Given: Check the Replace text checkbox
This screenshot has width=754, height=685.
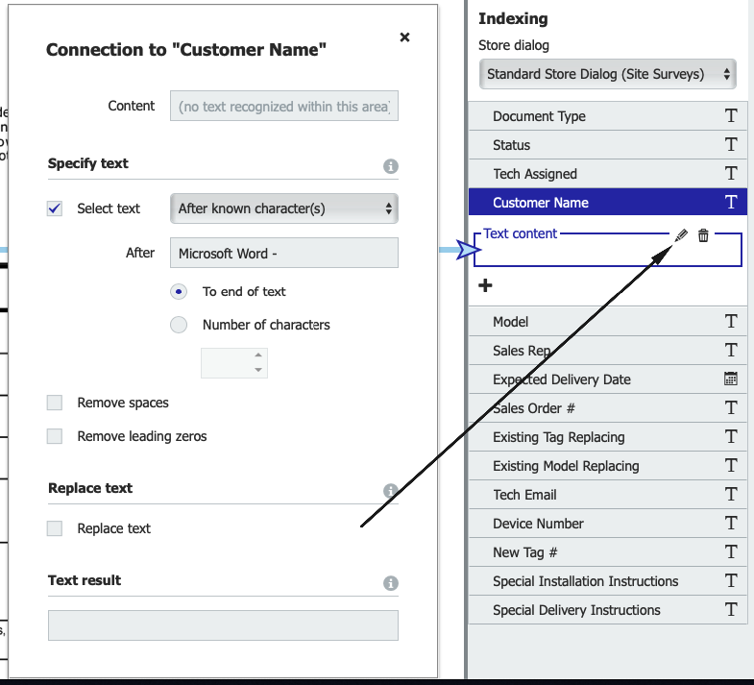Looking at the screenshot, I should coord(55,528).
